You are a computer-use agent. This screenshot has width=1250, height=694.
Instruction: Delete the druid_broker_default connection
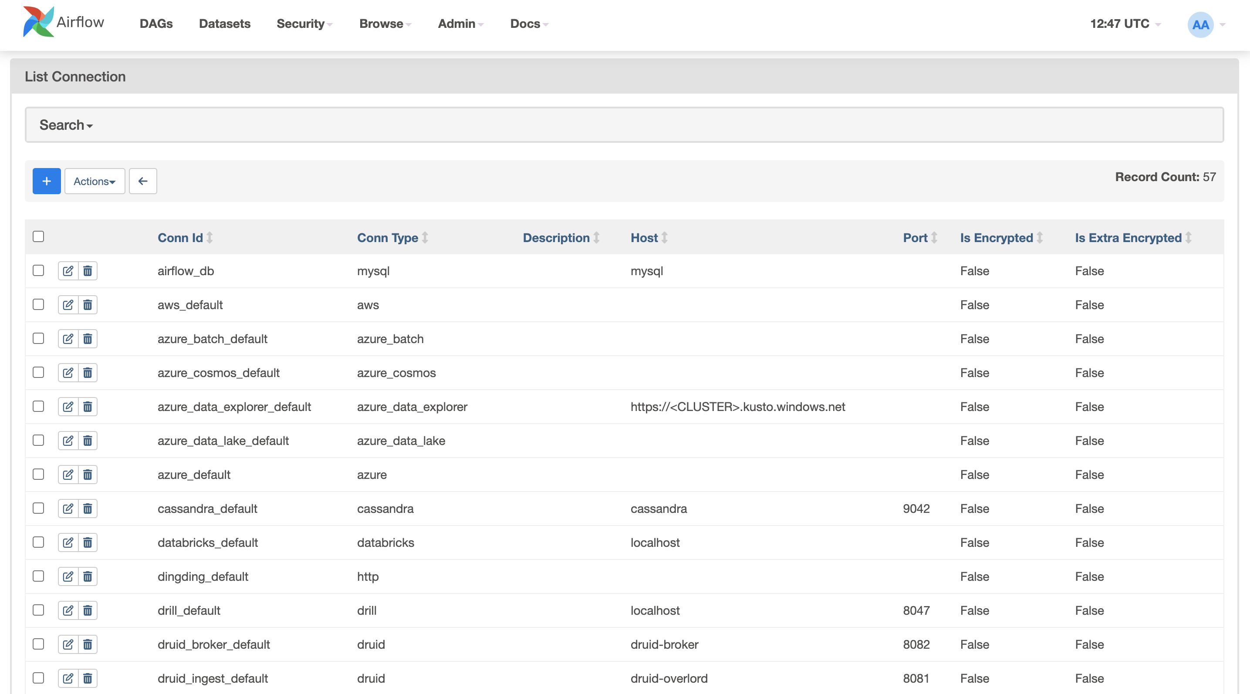[88, 644]
